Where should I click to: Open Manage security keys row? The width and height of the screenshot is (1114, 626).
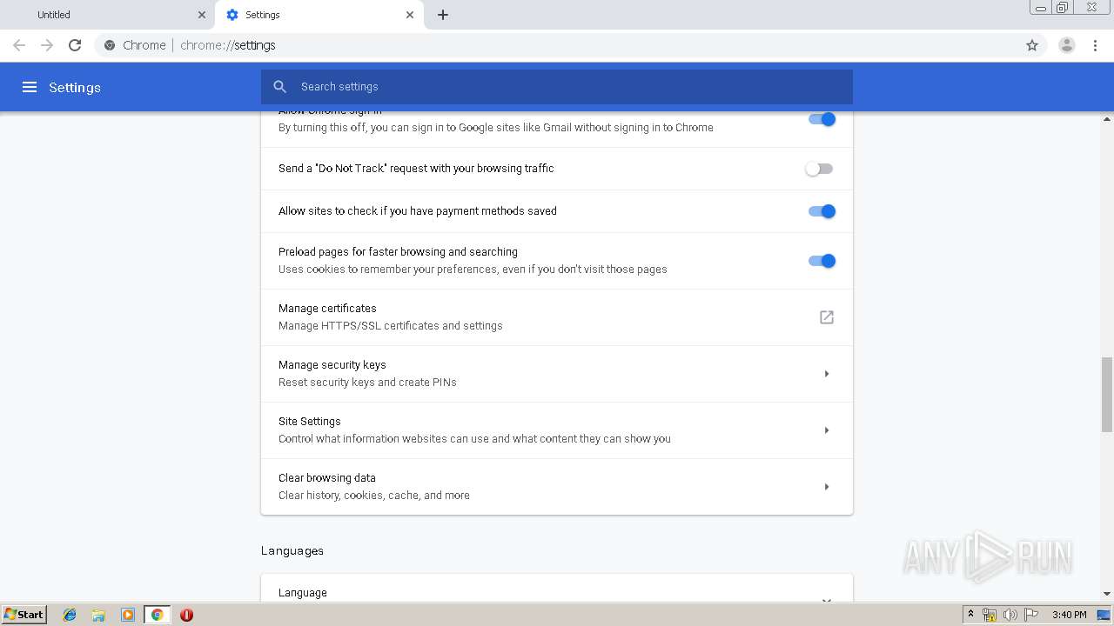[x=557, y=374]
